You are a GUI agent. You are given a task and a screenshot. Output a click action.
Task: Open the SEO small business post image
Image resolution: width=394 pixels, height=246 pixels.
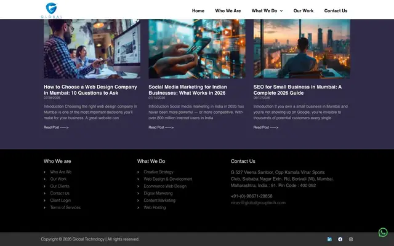coord(302,49)
